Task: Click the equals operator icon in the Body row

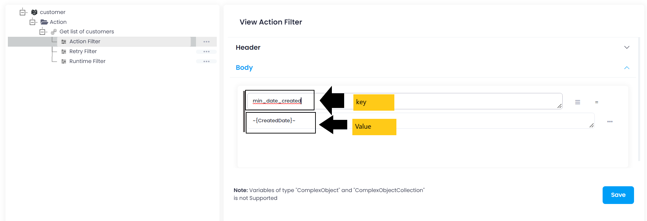Action: [x=596, y=102]
